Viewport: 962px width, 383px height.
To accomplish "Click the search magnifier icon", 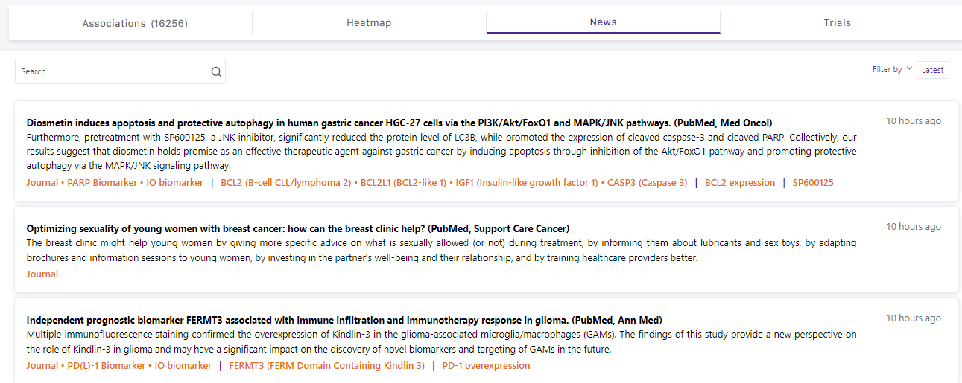I will pyautogui.click(x=216, y=72).
